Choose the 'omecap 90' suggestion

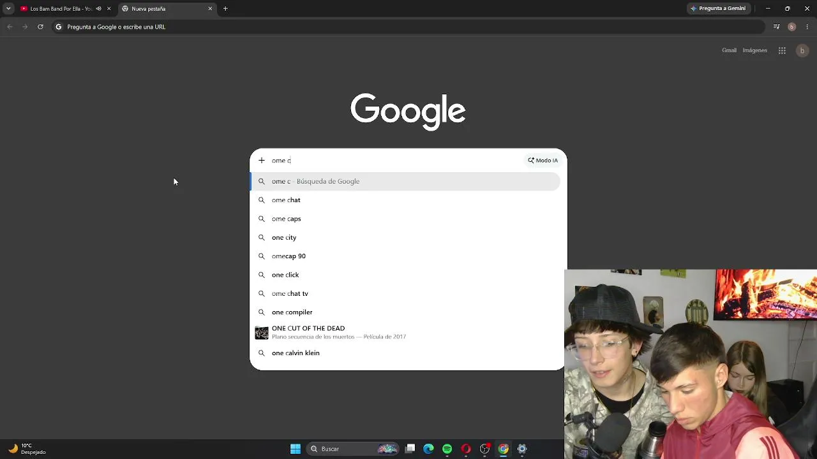(x=405, y=256)
